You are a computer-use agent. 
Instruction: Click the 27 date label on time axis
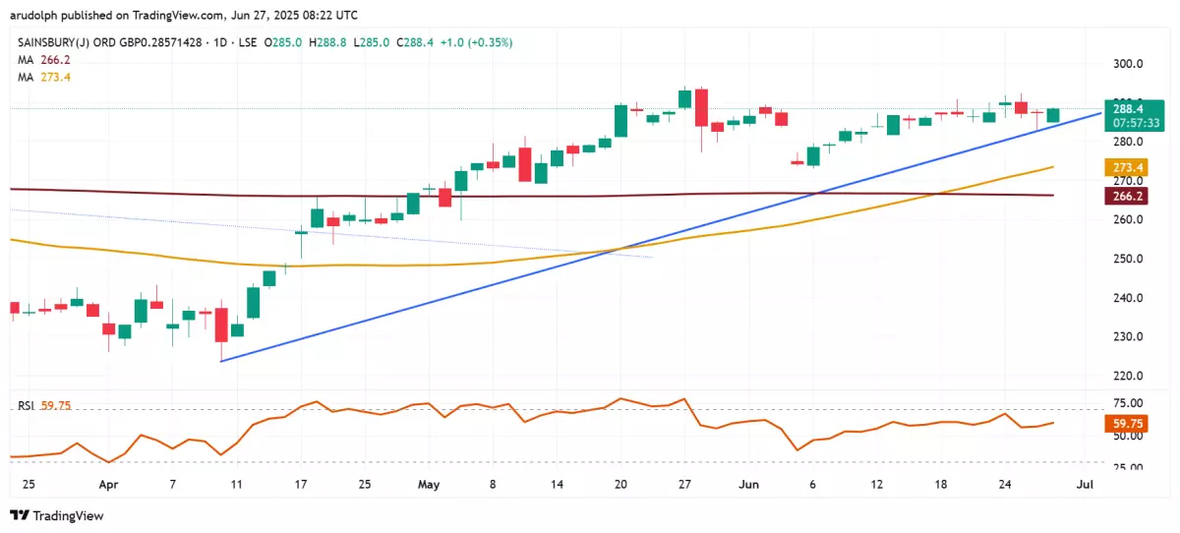[684, 485]
